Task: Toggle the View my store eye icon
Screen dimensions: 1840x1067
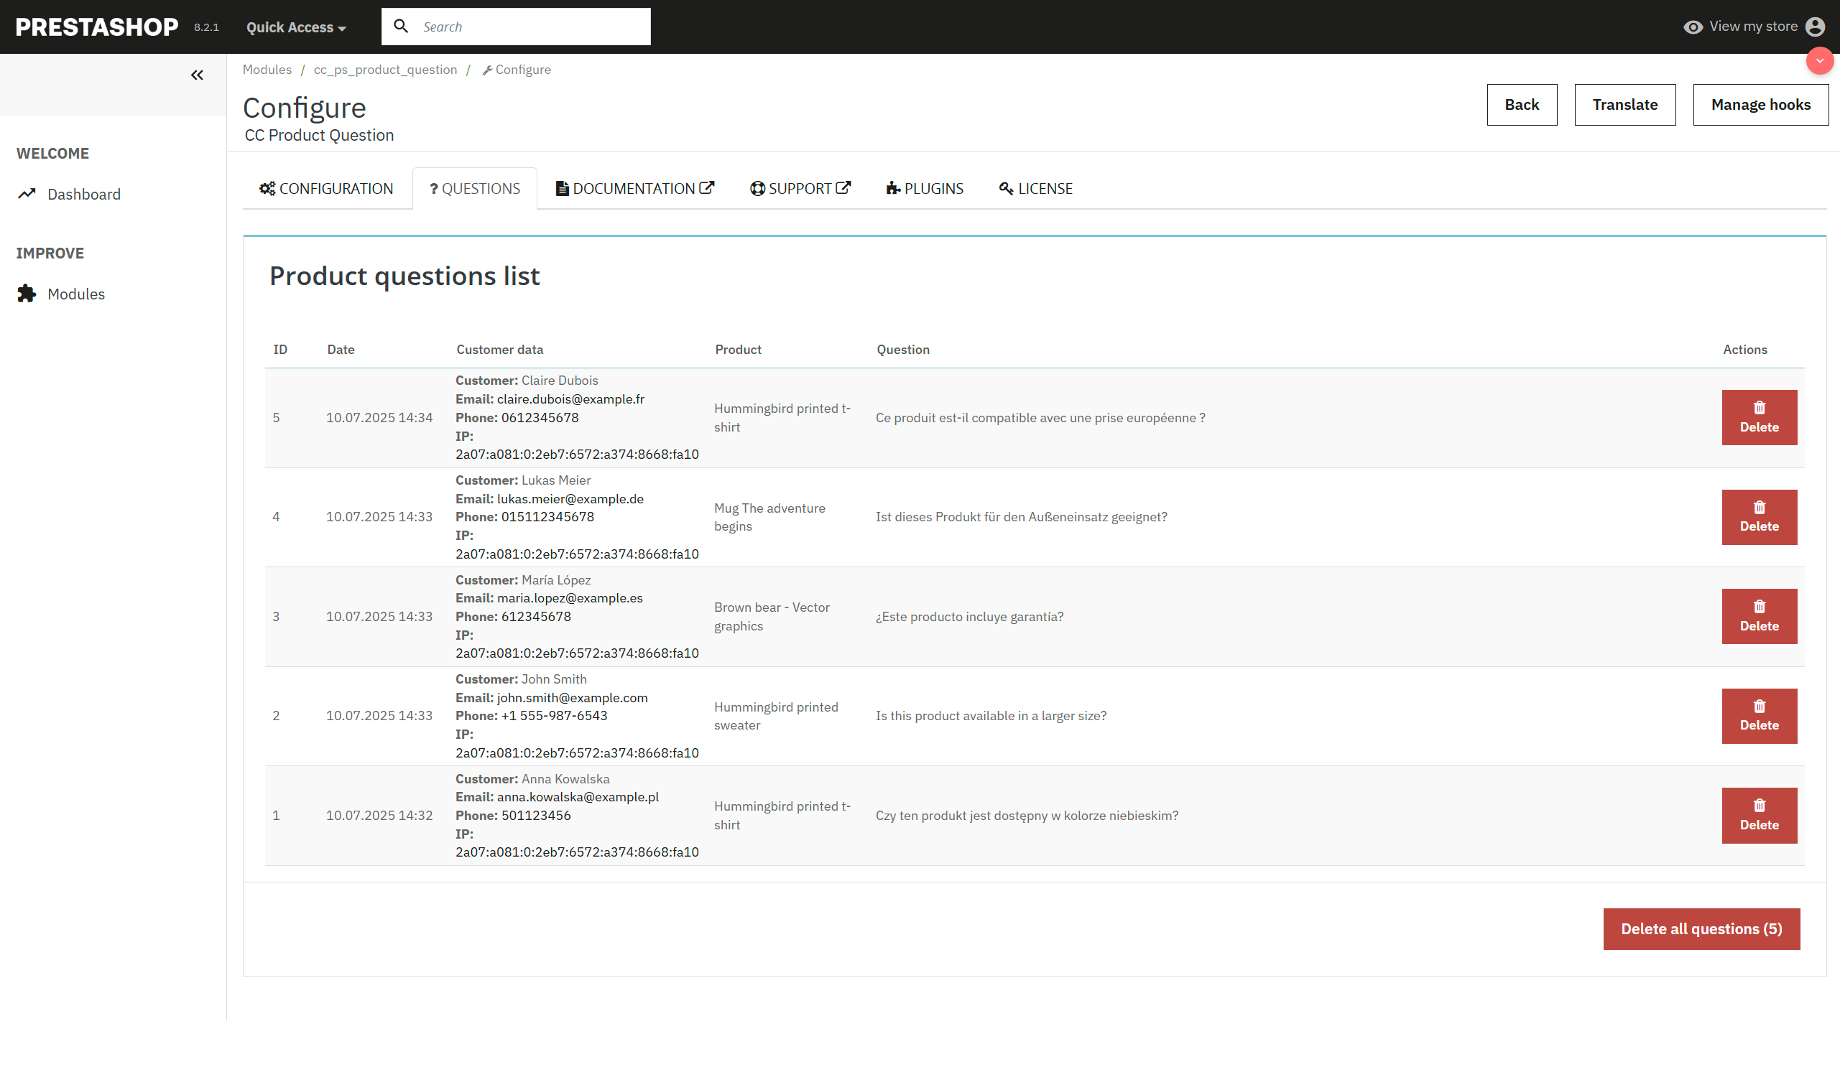Action: [x=1695, y=27]
